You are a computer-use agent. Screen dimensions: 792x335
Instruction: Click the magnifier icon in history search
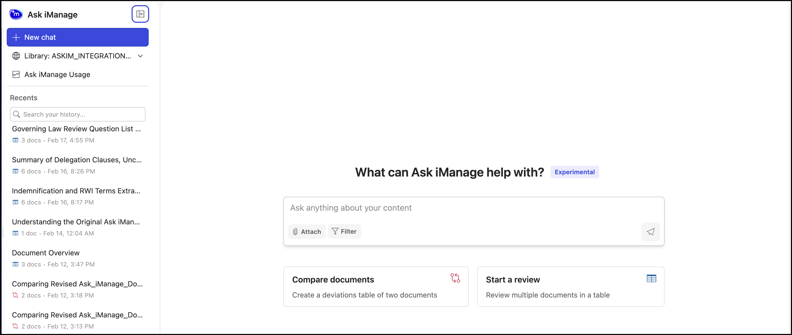point(17,115)
